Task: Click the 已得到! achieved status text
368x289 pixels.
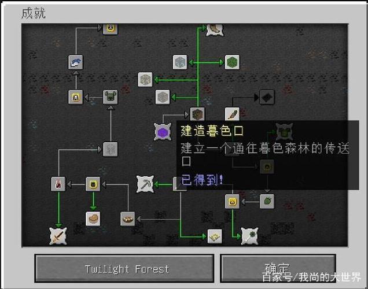Action: tap(202, 180)
